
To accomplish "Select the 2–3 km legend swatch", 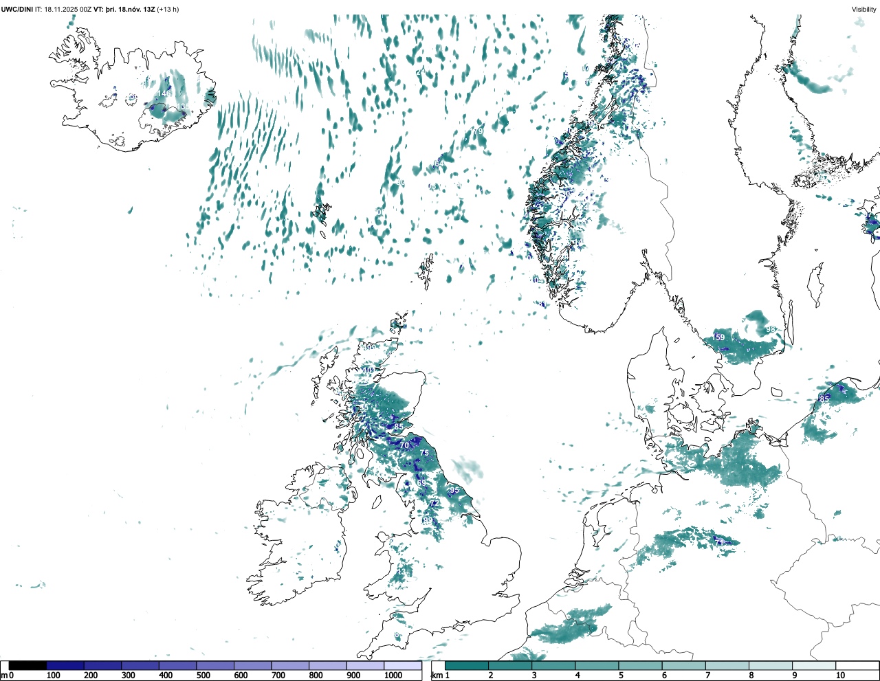I will pos(510,665).
